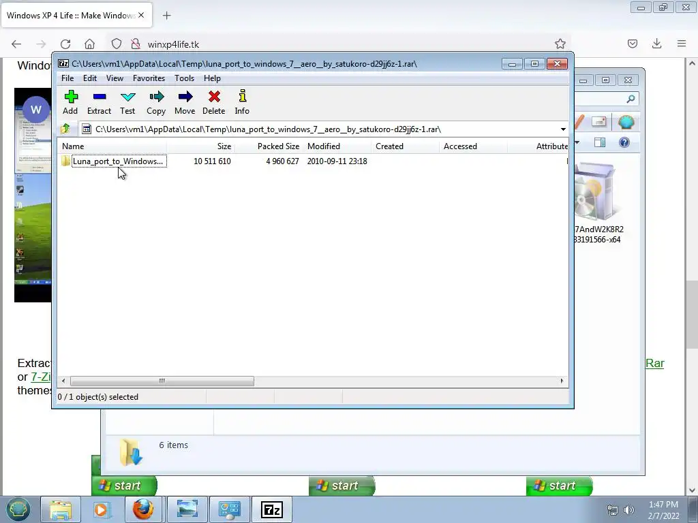Click the 2010-09-11 23:18 modified date
The image size is (698, 523).
(x=337, y=161)
